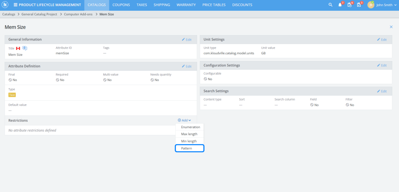Switch to the Discounts tab
This screenshot has height=192, width=399.
(242, 5)
